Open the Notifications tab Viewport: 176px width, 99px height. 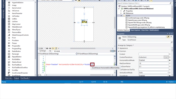154,30
